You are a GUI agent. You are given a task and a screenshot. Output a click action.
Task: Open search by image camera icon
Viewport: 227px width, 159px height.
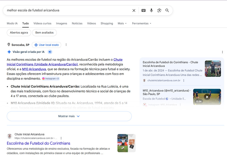tap(159, 11)
